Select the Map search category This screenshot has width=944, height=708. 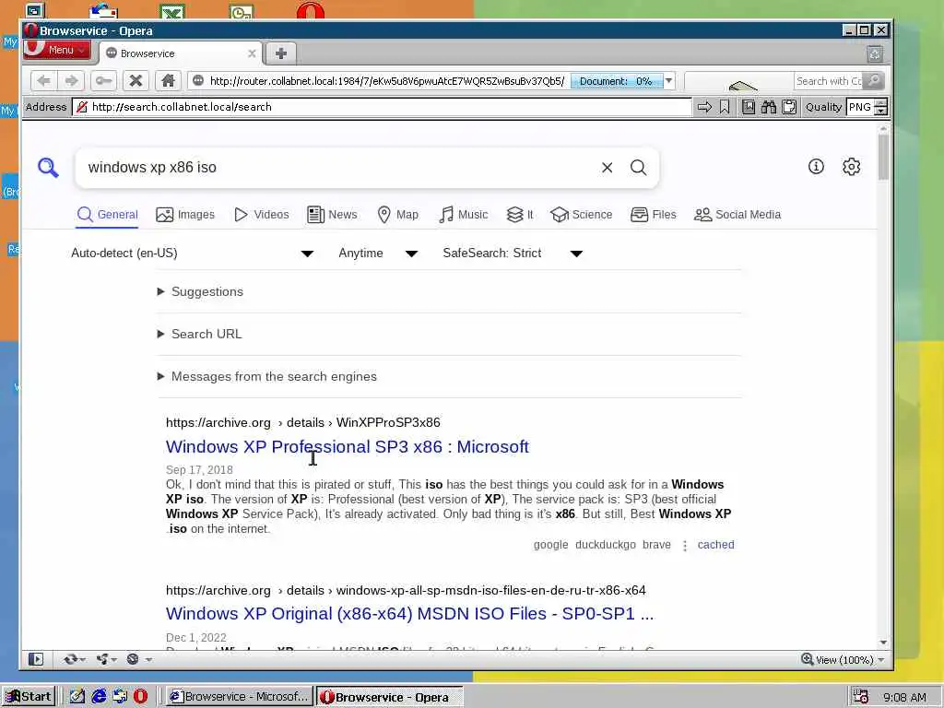click(397, 214)
